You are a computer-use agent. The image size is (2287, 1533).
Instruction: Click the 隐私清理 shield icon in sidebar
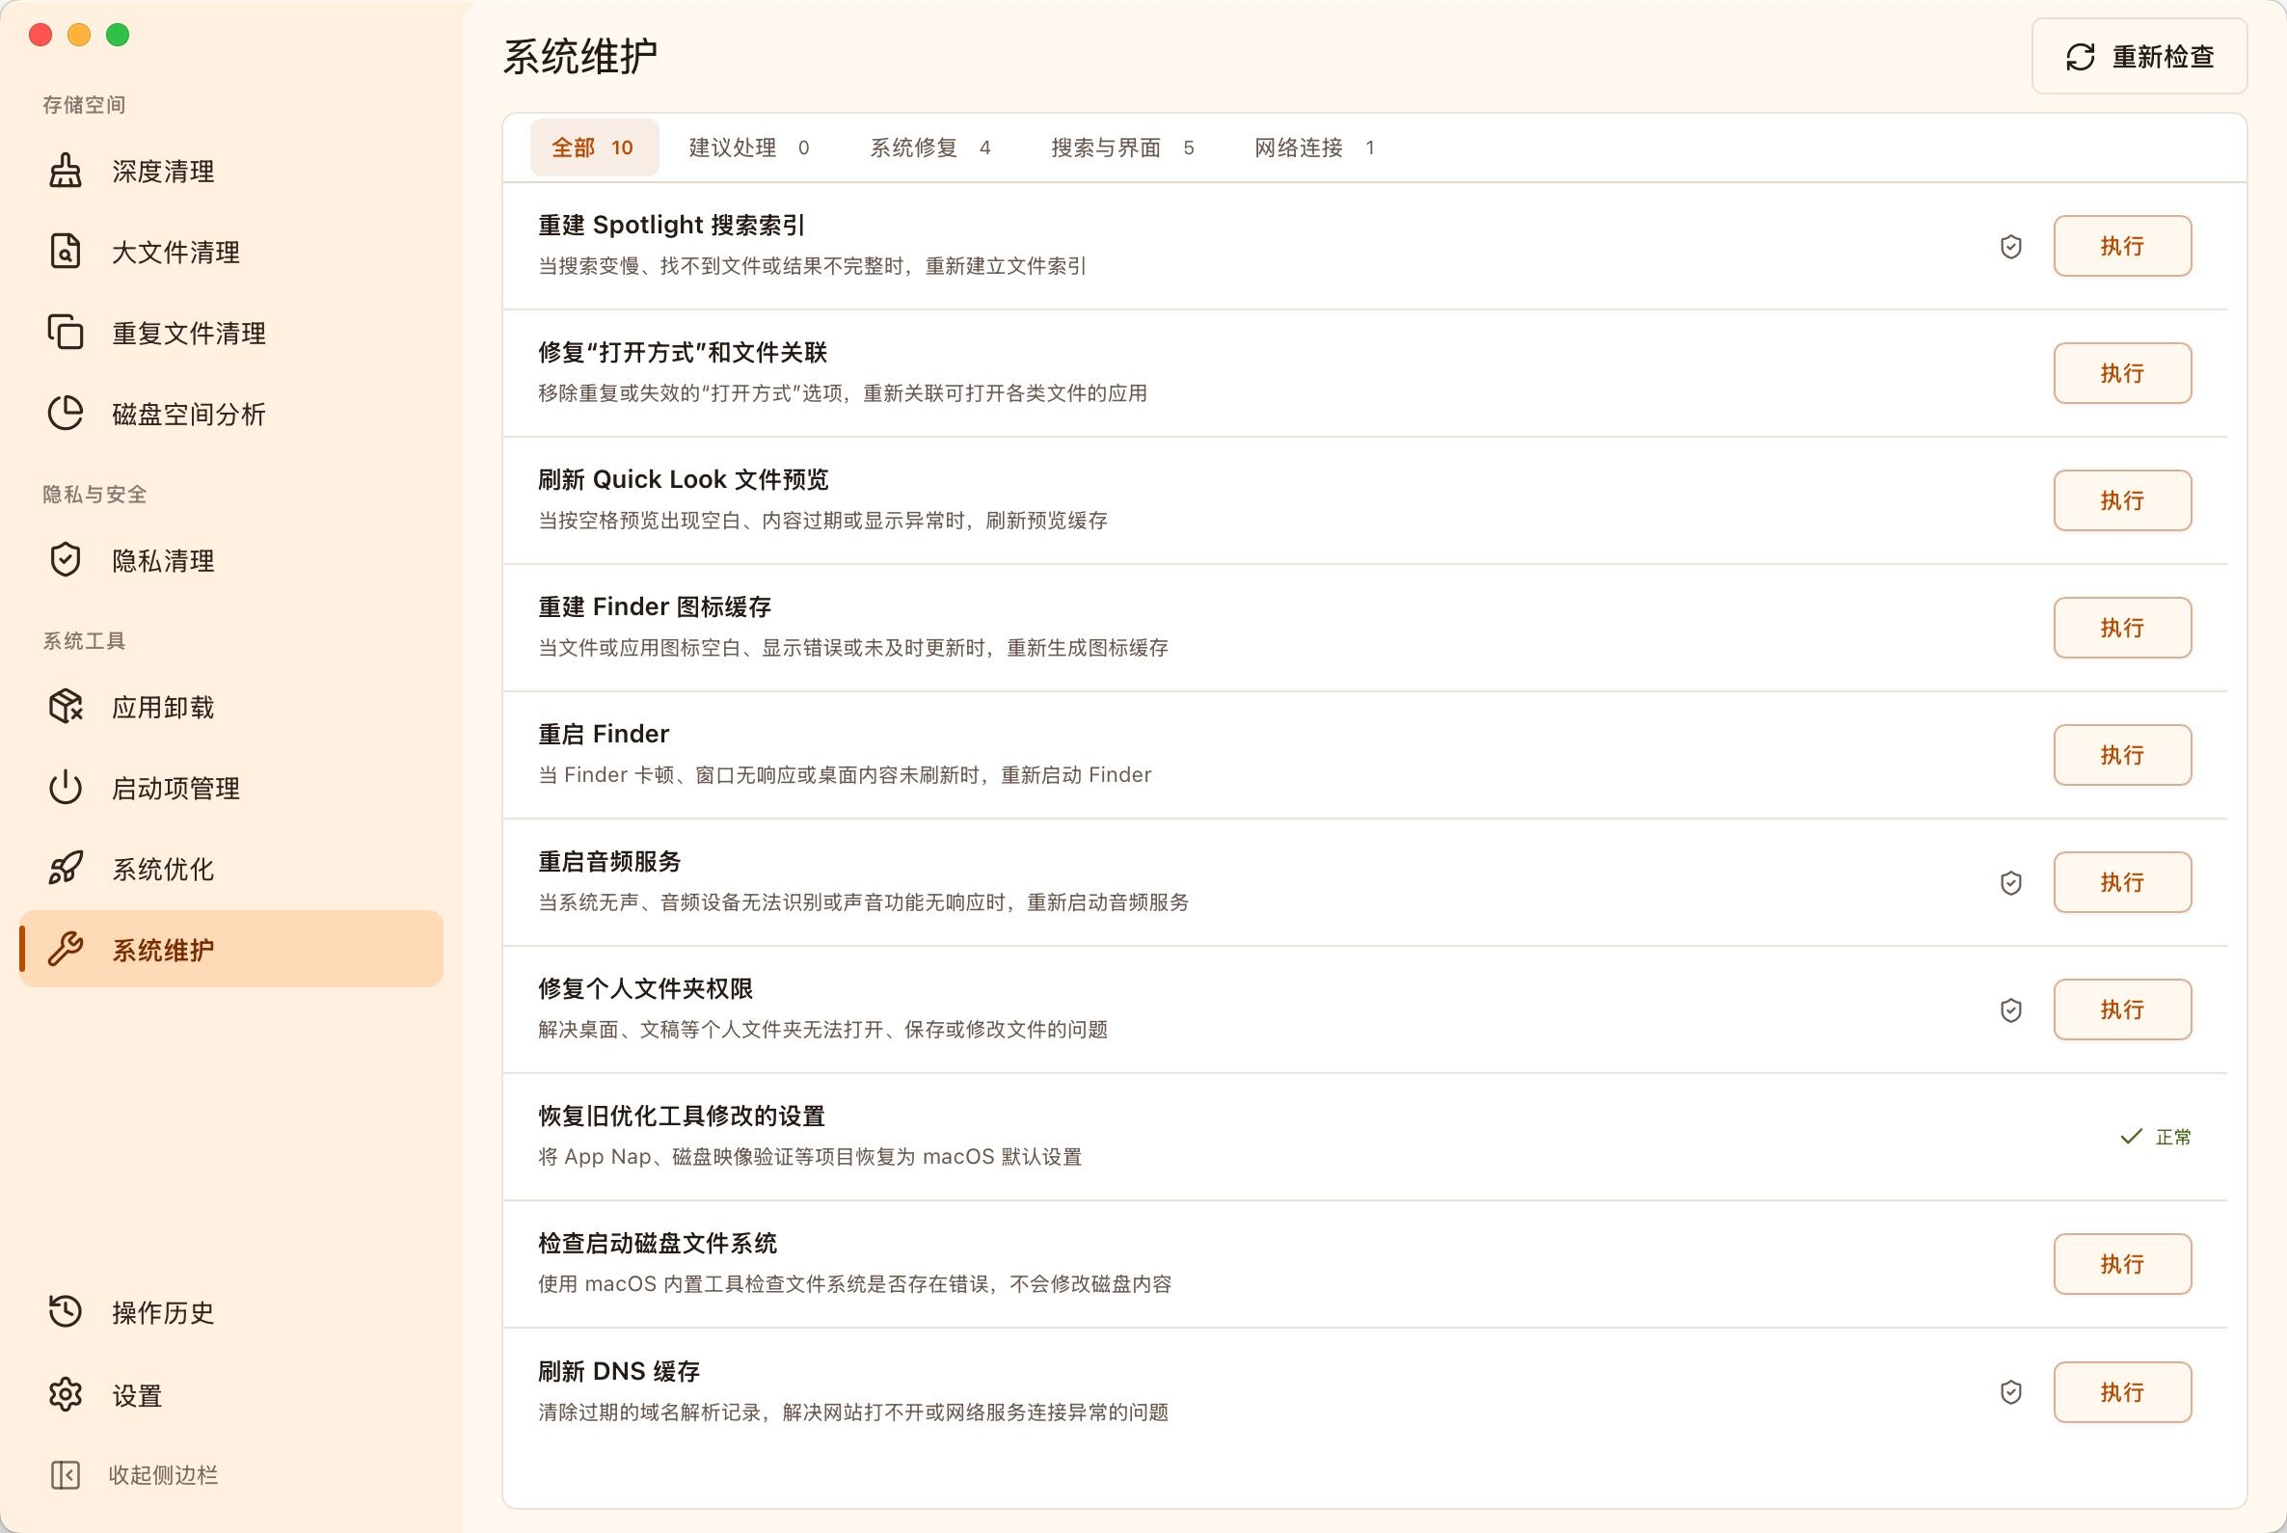click(x=66, y=560)
